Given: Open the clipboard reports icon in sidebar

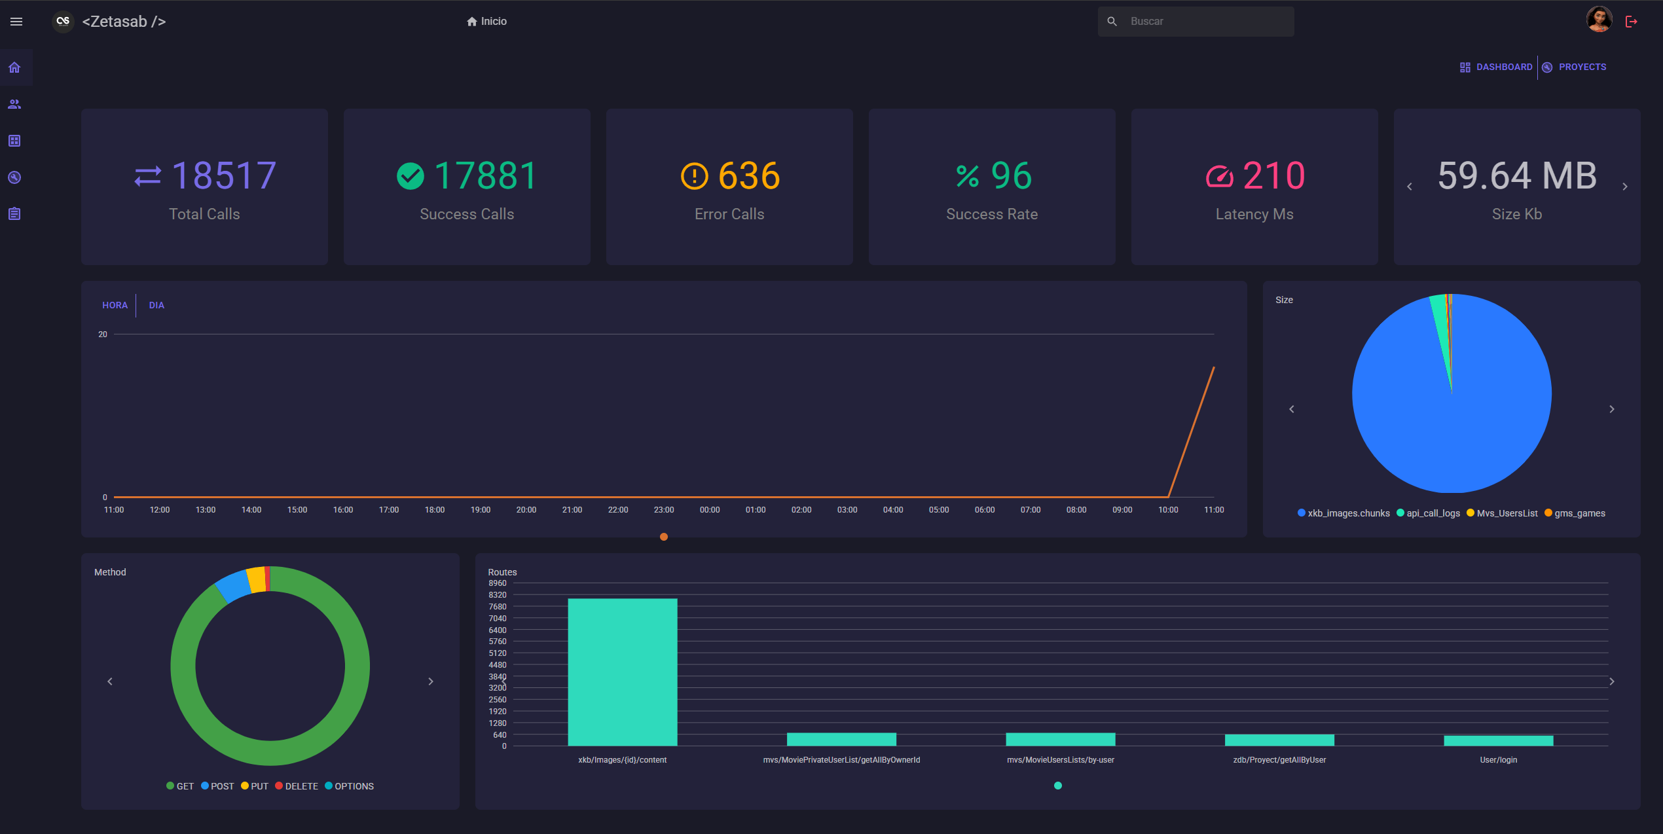Looking at the screenshot, I should tap(14, 213).
